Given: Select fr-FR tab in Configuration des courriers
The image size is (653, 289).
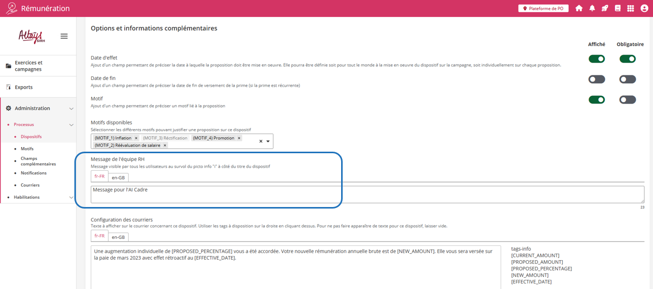Looking at the screenshot, I should (100, 236).
